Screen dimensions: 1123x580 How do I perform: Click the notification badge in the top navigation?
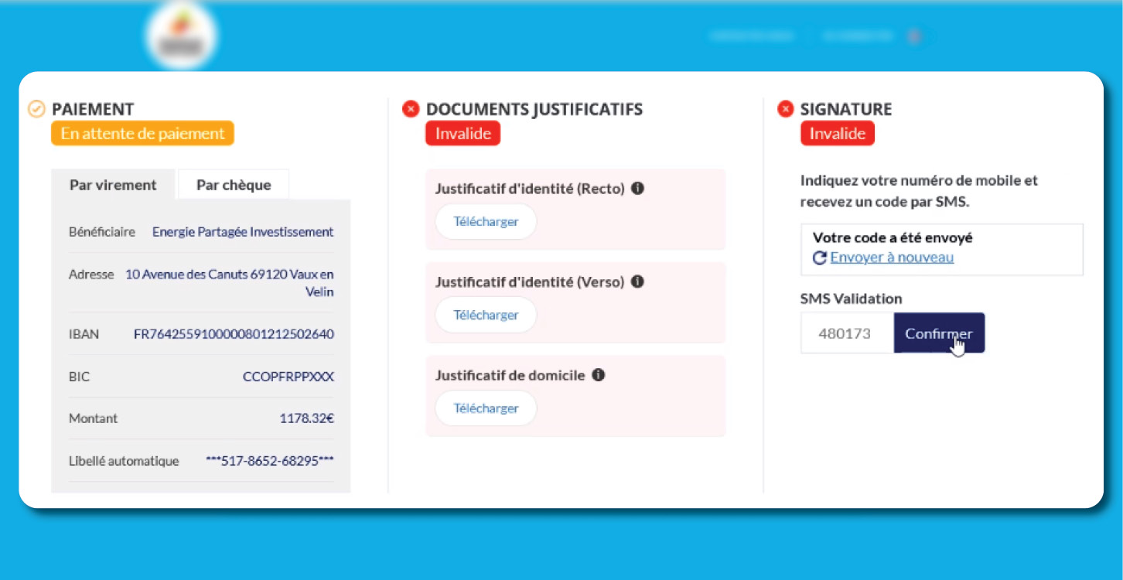(x=914, y=36)
